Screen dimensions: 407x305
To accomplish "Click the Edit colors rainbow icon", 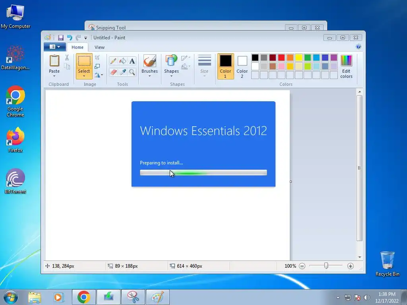I will pyautogui.click(x=346, y=61).
